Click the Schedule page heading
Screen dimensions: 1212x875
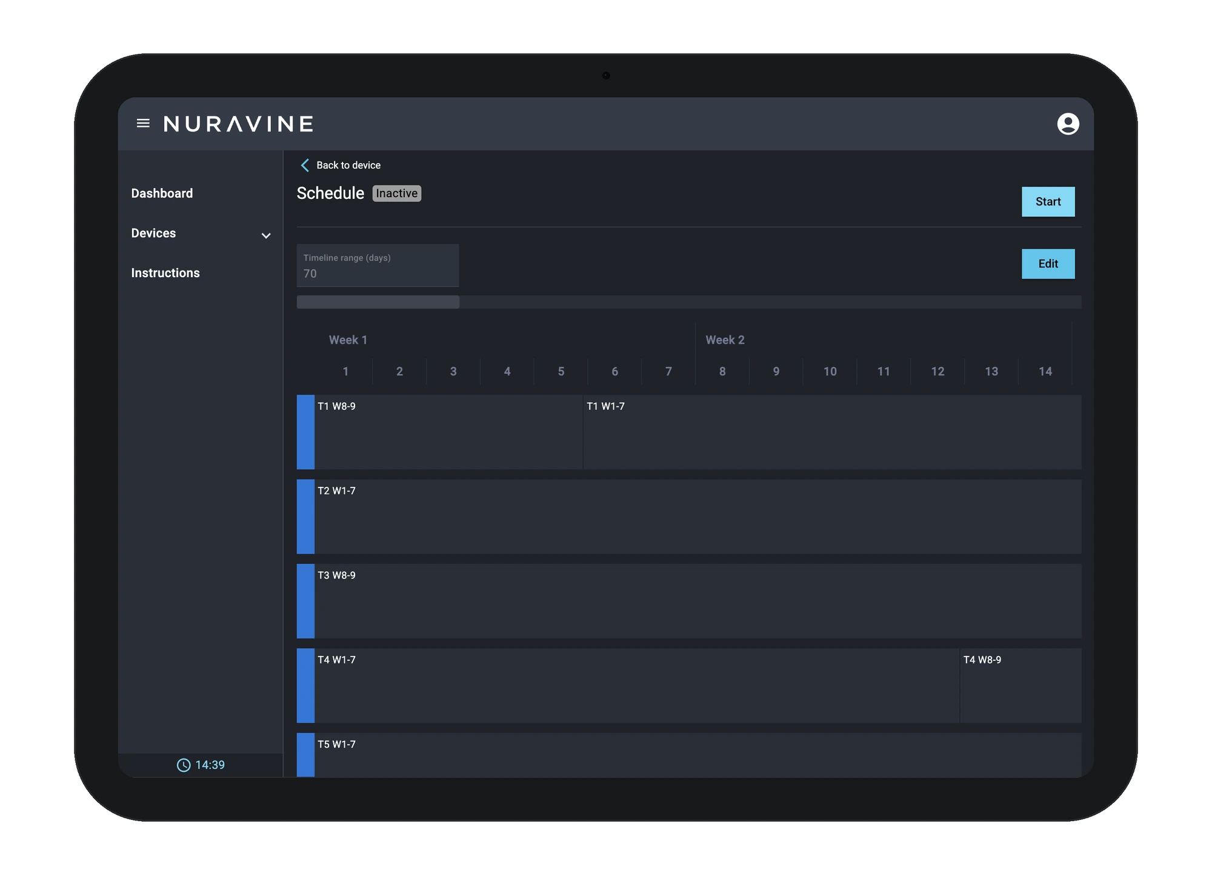point(330,193)
